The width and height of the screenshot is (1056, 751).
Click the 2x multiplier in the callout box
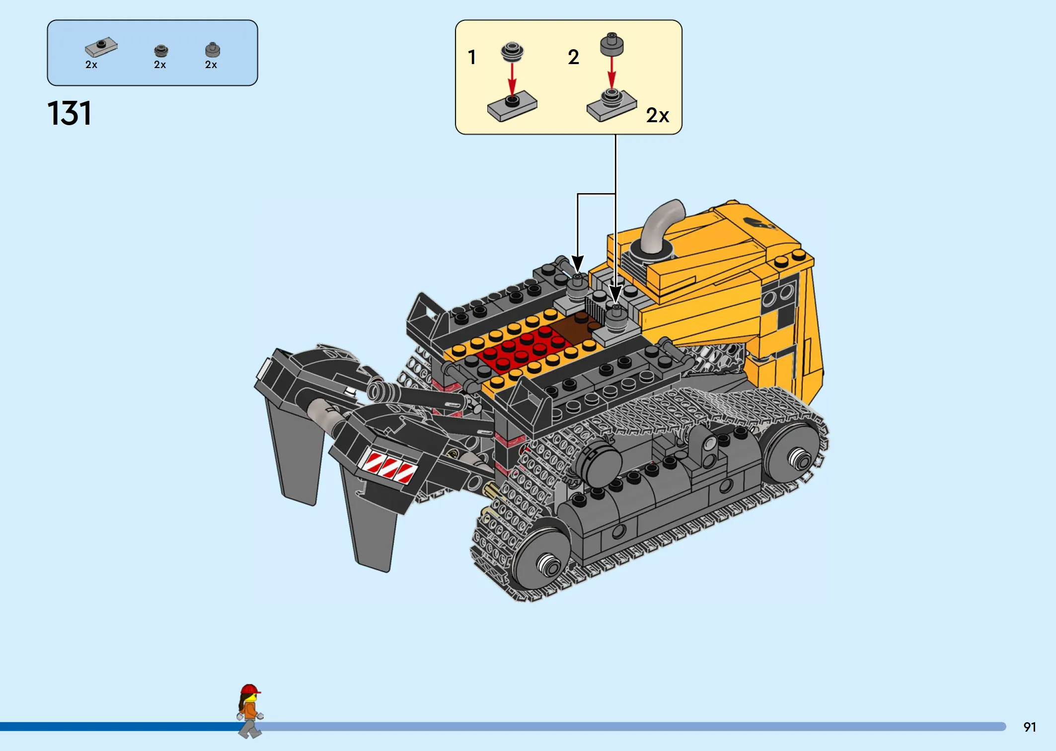(658, 115)
